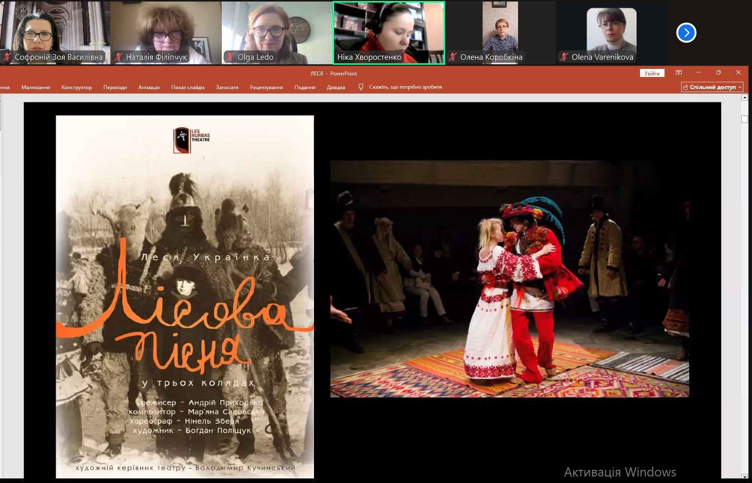Open the Анімація ribbon tab
Viewport: 752px width, 483px height.
click(x=149, y=87)
